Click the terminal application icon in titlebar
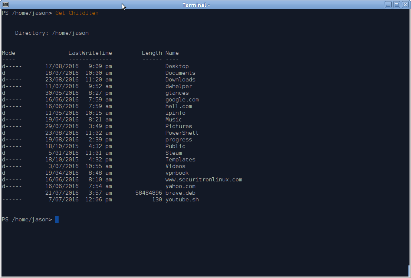Screen dimensions: 411x278 tap(5, 4)
